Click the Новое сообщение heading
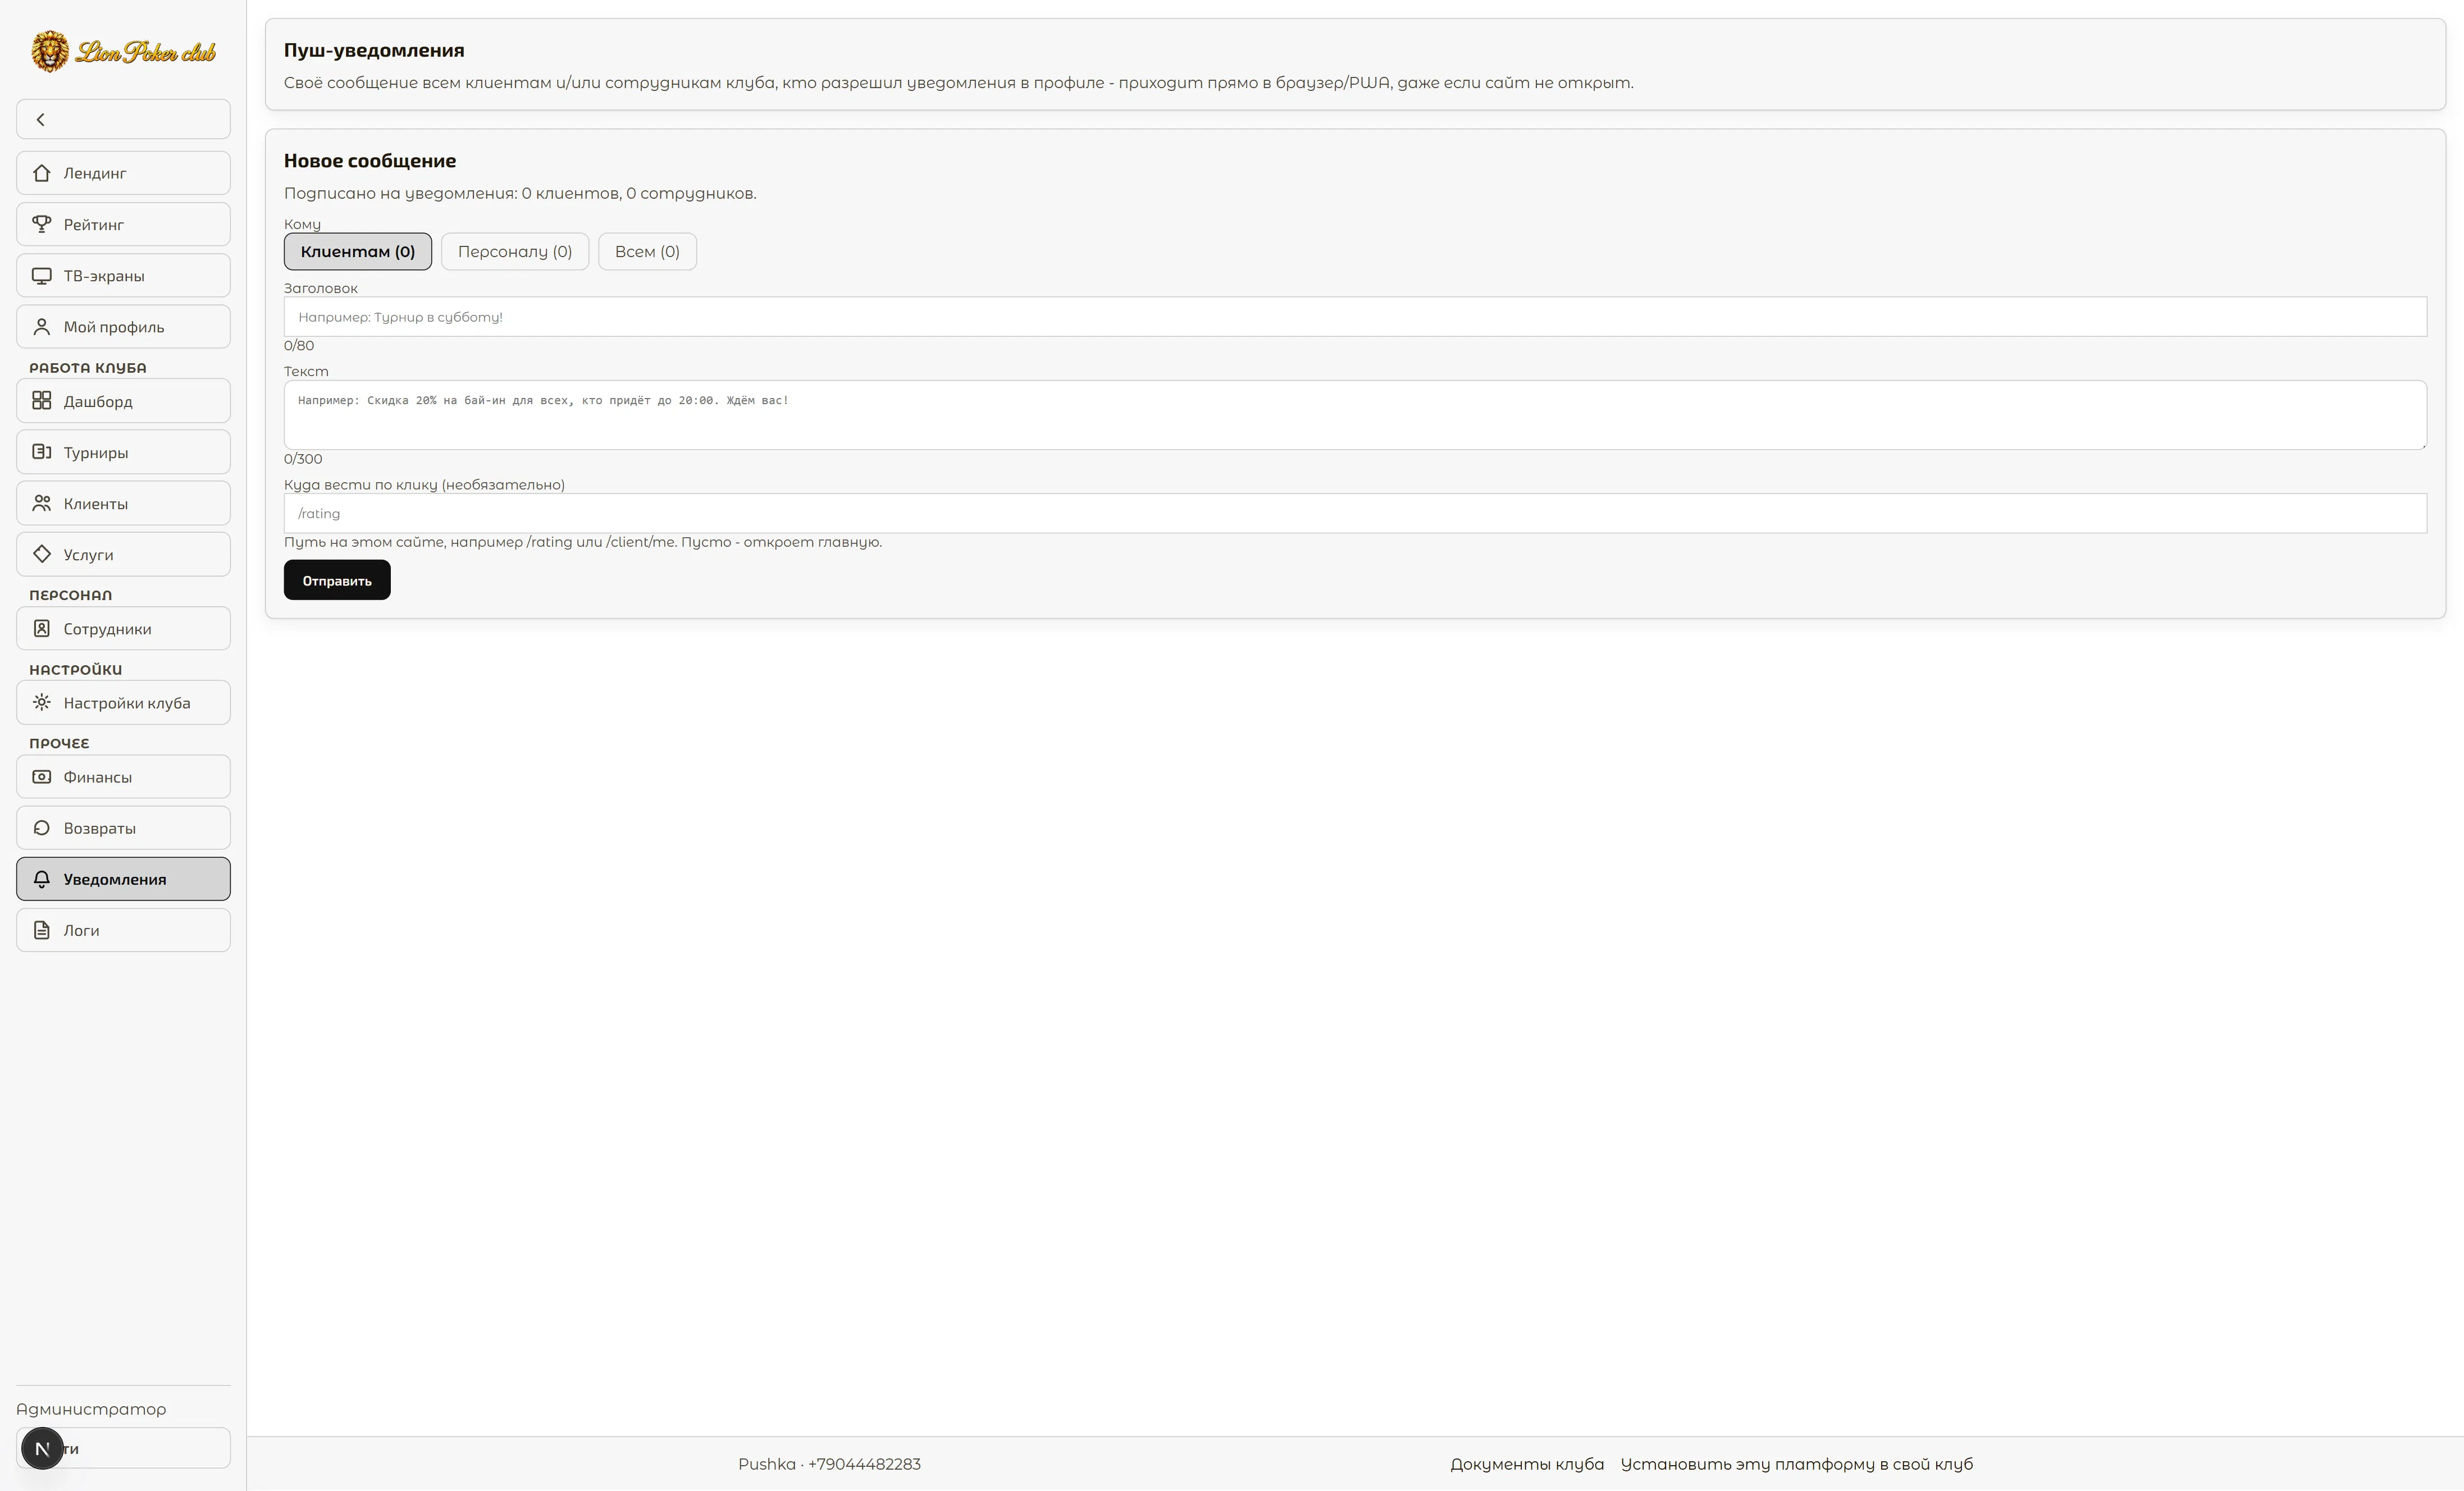 pyautogui.click(x=370, y=161)
